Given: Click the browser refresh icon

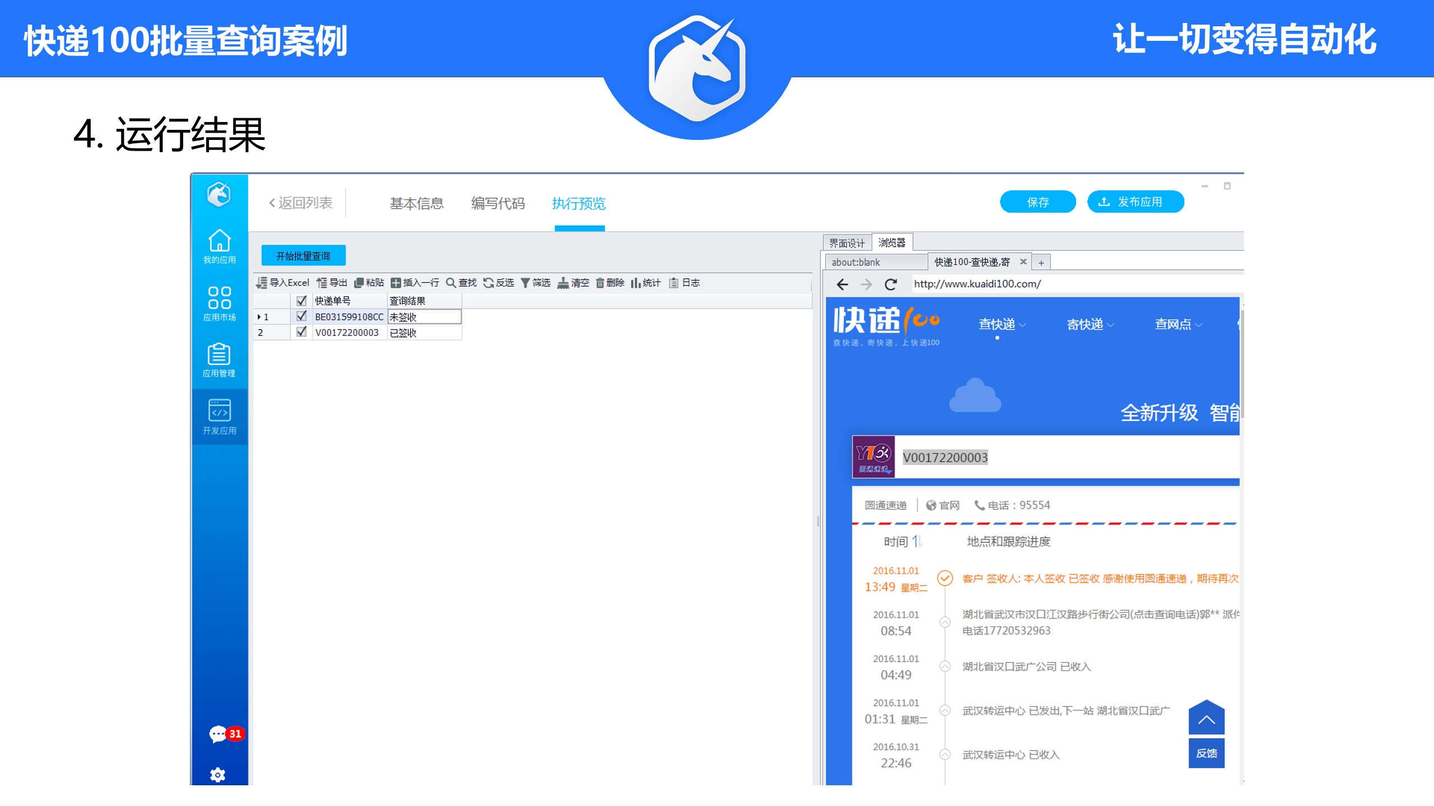Looking at the screenshot, I should [x=891, y=284].
